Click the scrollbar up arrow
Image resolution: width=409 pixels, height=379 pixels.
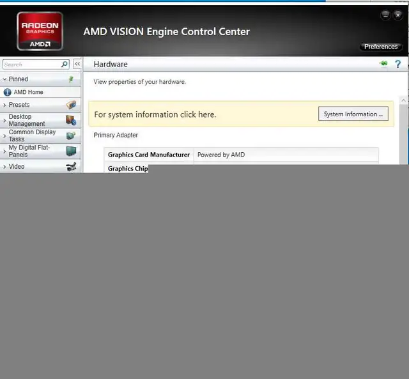403,100
